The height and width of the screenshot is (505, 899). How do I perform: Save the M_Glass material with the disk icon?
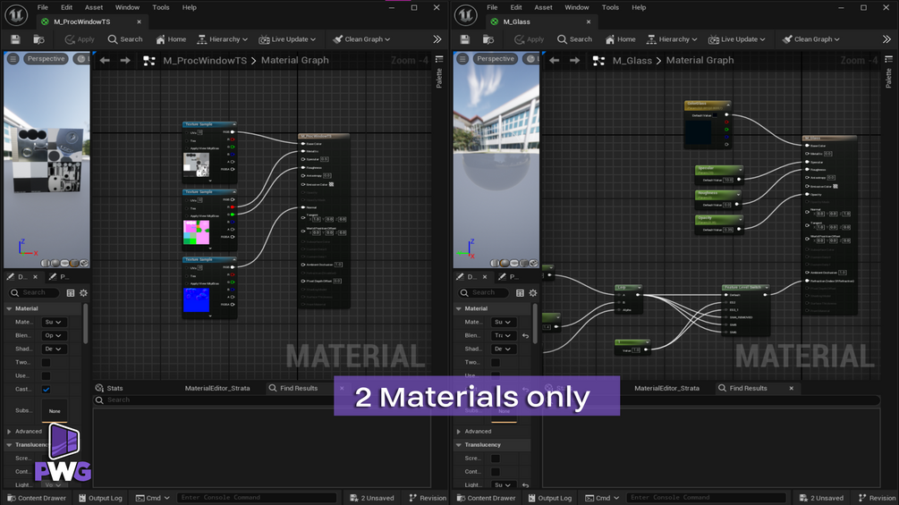pyautogui.click(x=465, y=39)
